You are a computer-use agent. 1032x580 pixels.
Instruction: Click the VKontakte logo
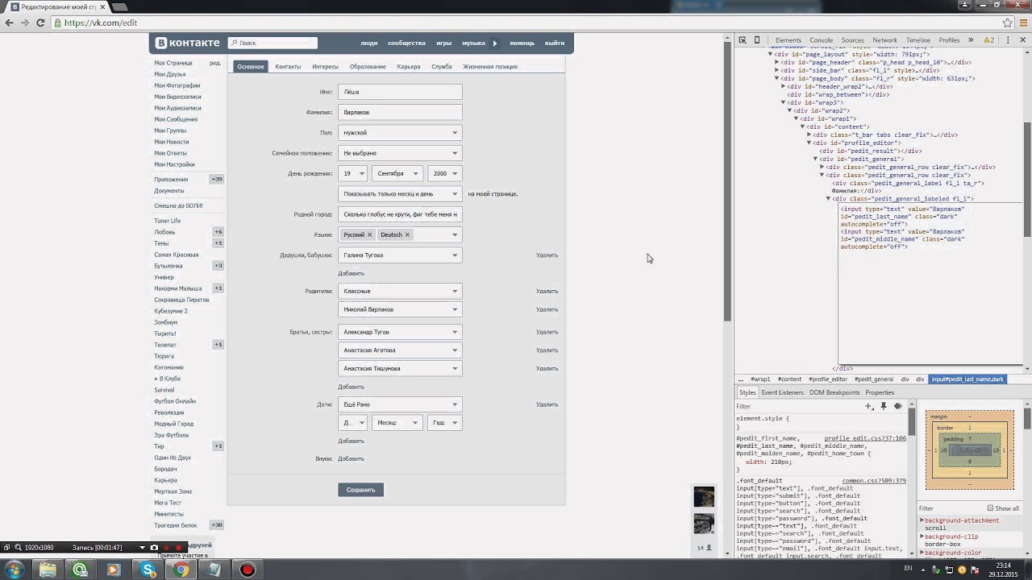(187, 43)
